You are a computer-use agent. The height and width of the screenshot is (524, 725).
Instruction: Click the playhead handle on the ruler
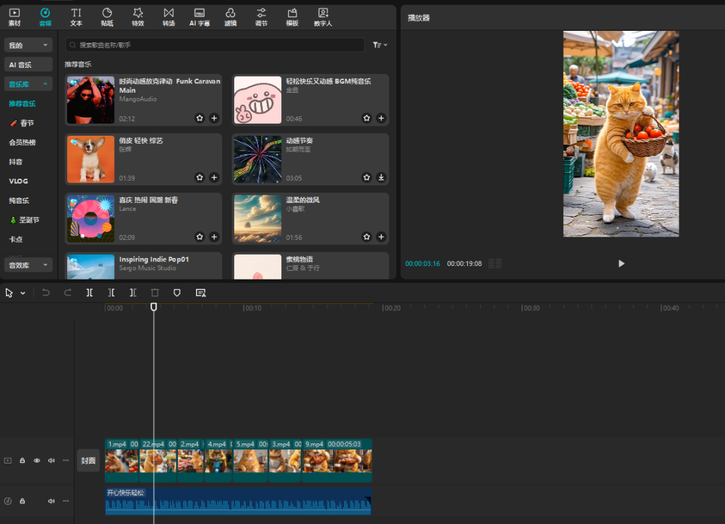[x=154, y=307]
